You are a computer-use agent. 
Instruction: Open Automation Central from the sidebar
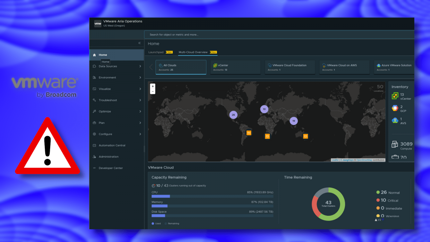[x=112, y=146]
